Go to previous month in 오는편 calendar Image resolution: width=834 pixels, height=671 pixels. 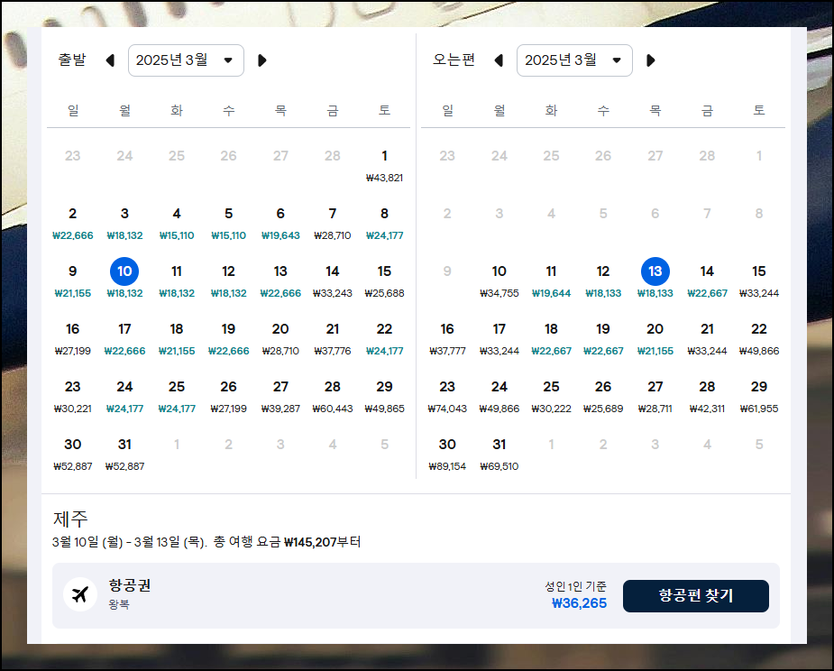(499, 60)
